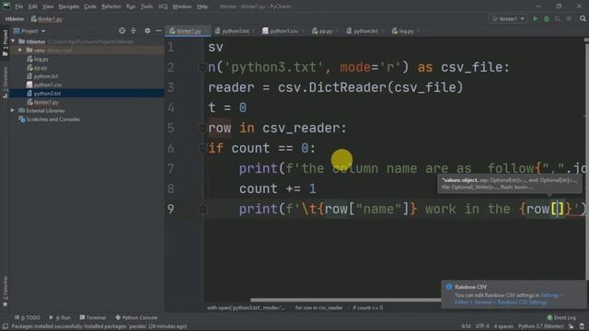The width and height of the screenshot is (589, 331).
Task: Run the current configuration with the green play button
Action: tap(536, 18)
